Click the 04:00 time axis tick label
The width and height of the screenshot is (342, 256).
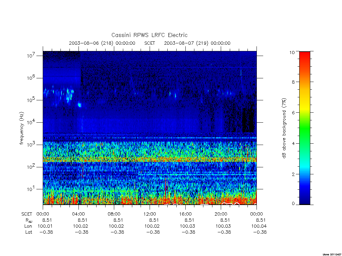tap(78, 214)
